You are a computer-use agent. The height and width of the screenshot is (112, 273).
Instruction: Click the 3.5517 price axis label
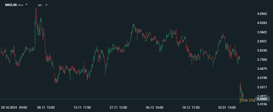tap(262, 87)
